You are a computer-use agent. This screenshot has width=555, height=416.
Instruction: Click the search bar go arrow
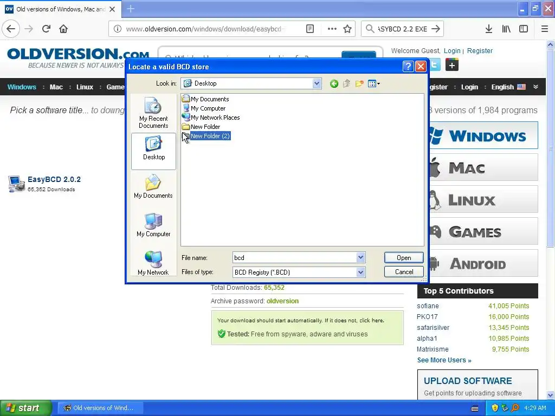(x=436, y=29)
